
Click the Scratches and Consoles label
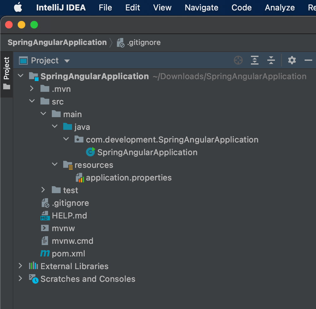pyautogui.click(x=88, y=279)
